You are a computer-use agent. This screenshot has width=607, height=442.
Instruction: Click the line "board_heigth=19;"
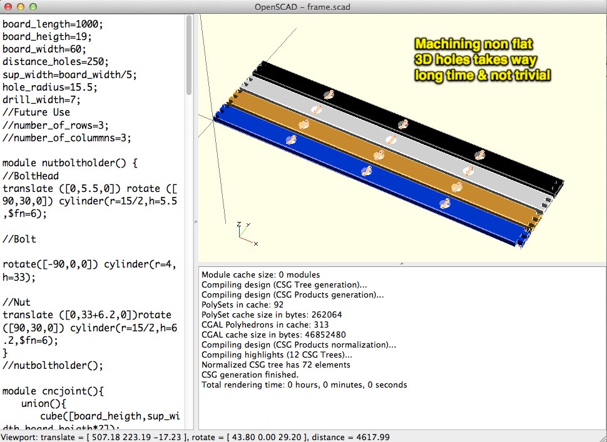[47, 37]
